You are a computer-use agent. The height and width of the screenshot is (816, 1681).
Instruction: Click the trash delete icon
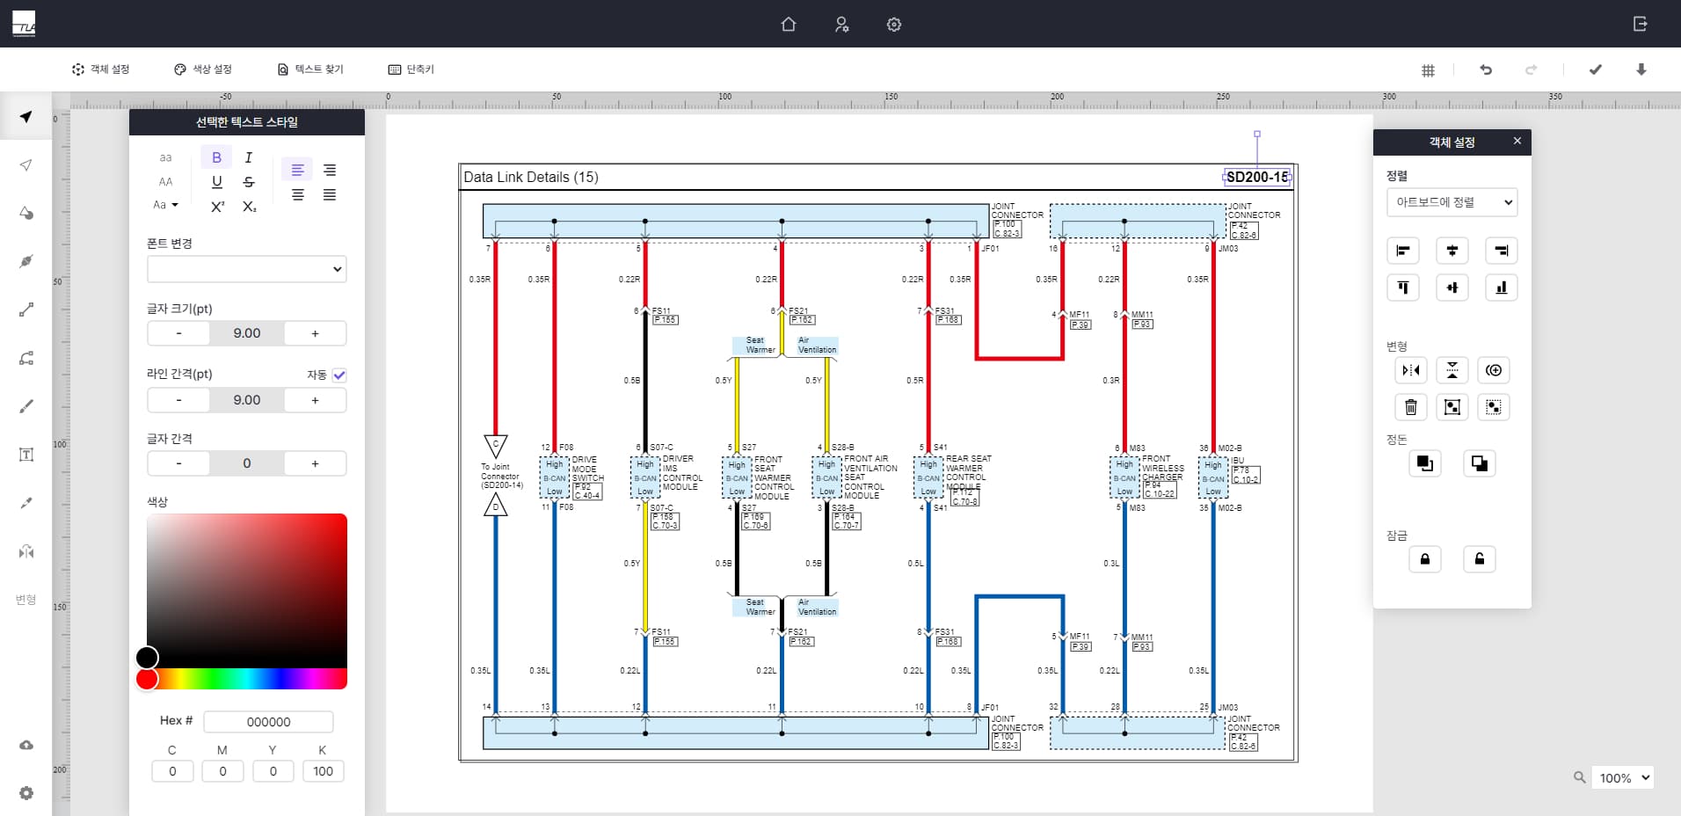pos(1410,407)
